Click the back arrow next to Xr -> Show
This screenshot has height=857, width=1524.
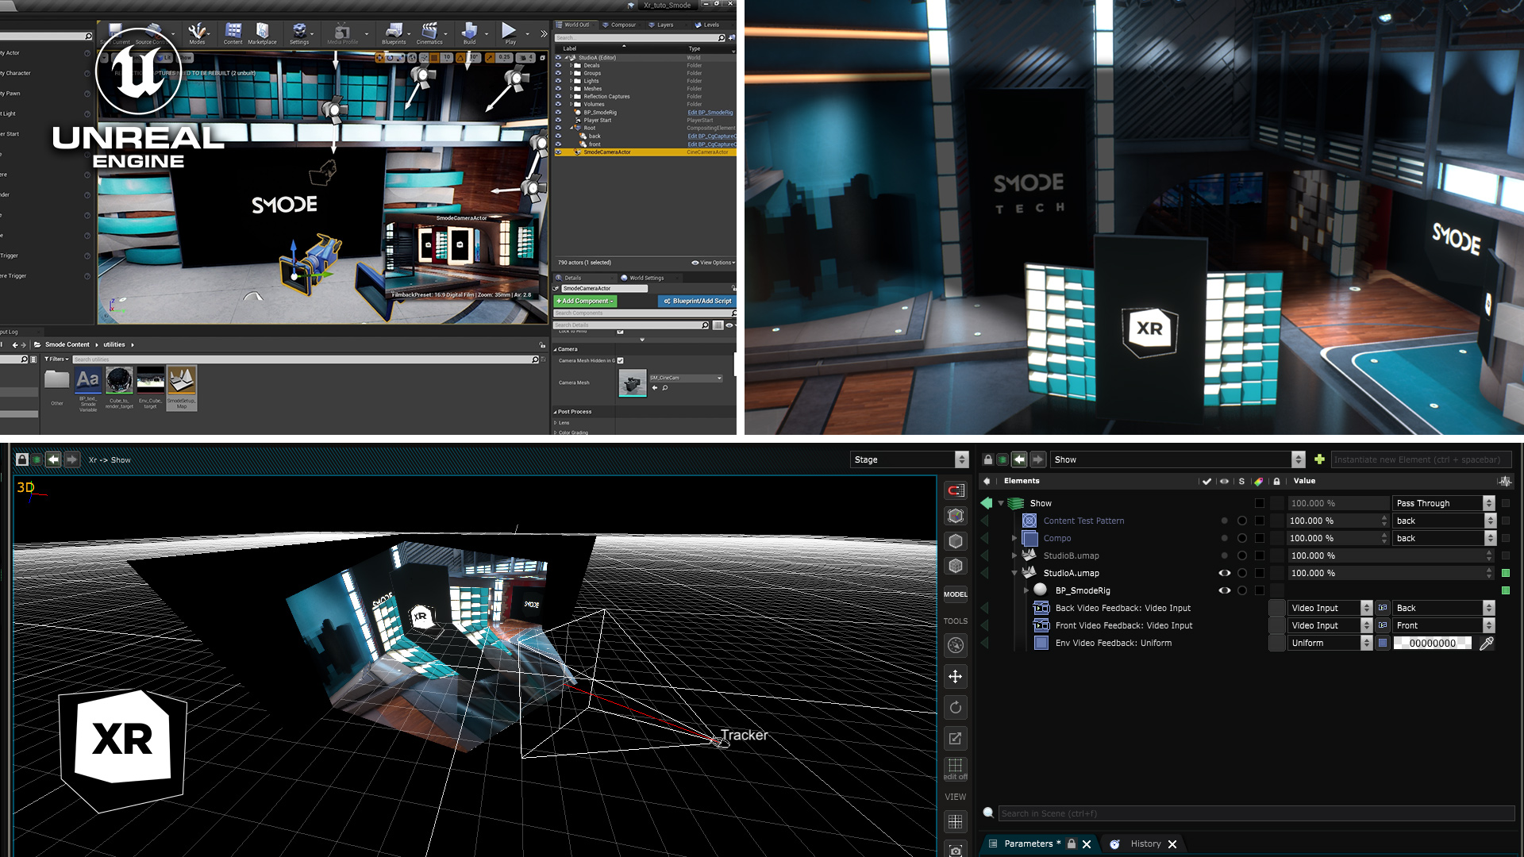tap(53, 459)
